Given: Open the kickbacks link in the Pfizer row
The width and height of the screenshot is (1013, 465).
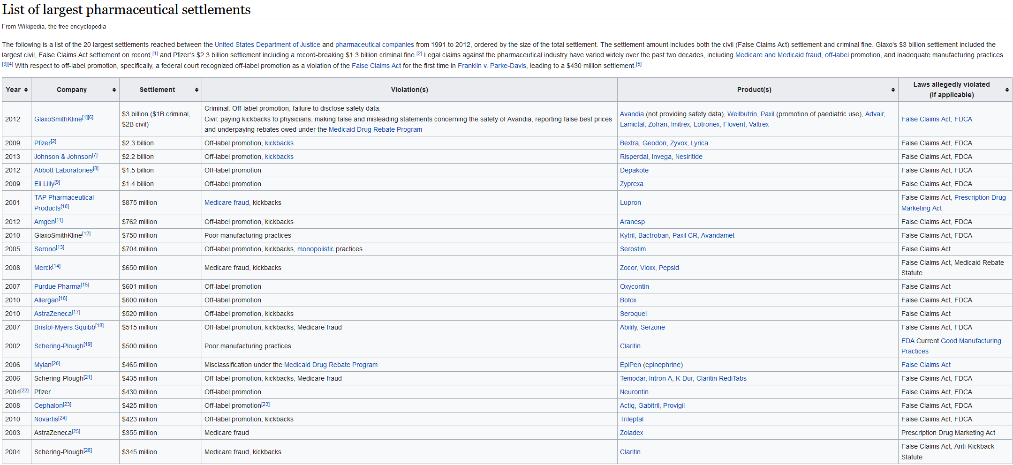Looking at the screenshot, I should [279, 143].
